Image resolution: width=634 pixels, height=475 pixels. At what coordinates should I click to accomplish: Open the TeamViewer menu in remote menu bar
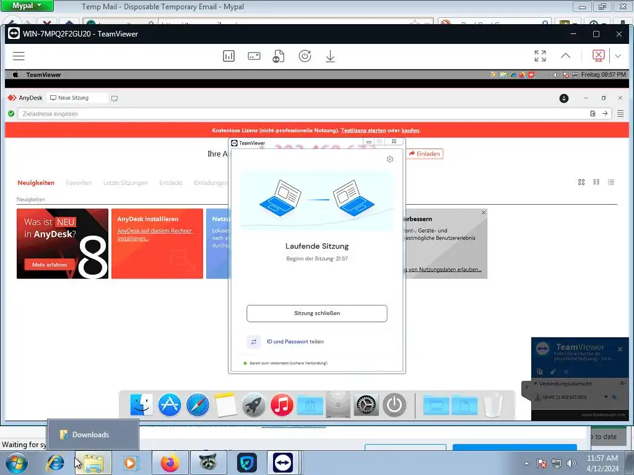tap(44, 75)
